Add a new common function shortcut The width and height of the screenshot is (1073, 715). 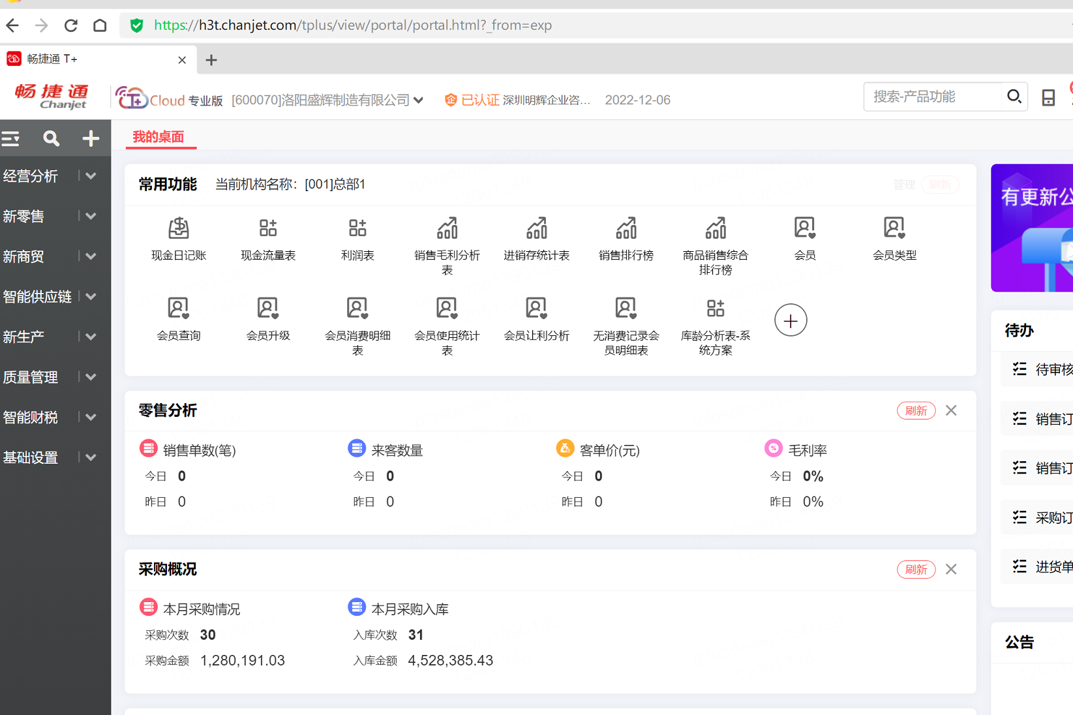pyautogui.click(x=791, y=321)
